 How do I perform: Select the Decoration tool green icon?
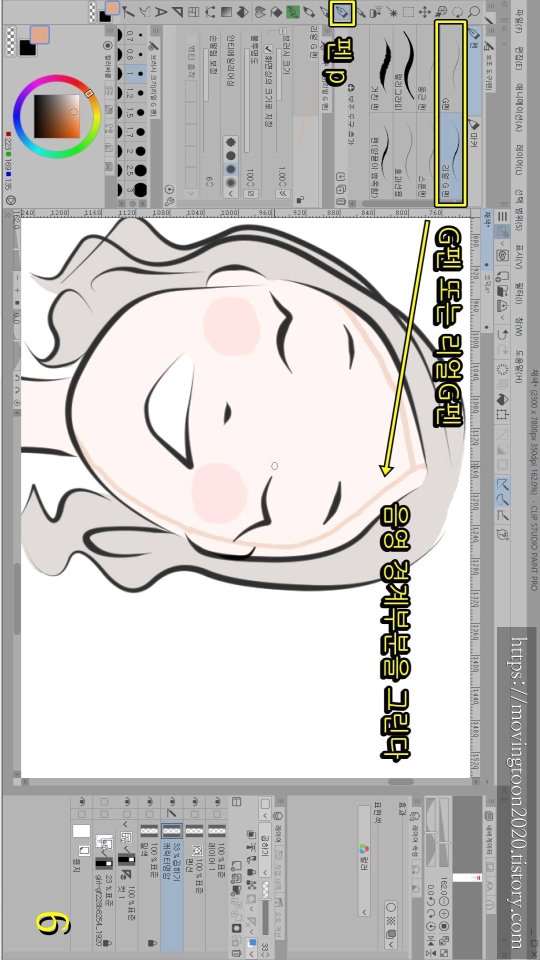tap(293, 12)
